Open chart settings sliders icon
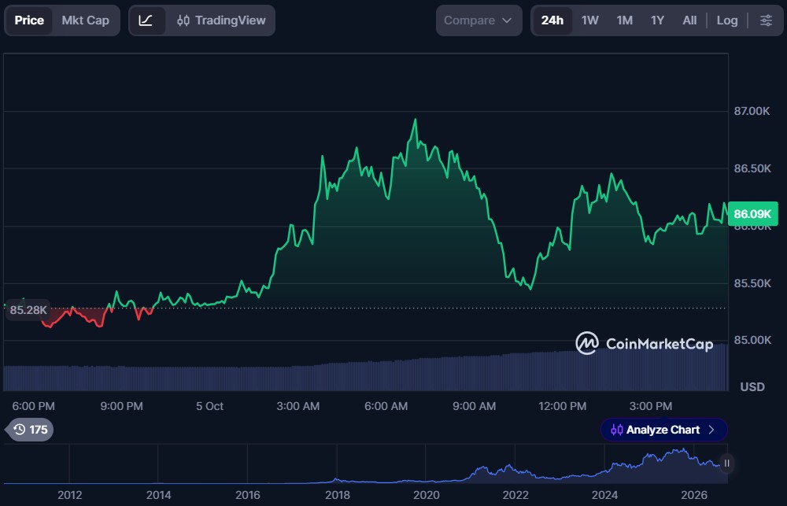Screen dimensions: 787x506 (x=766, y=20)
